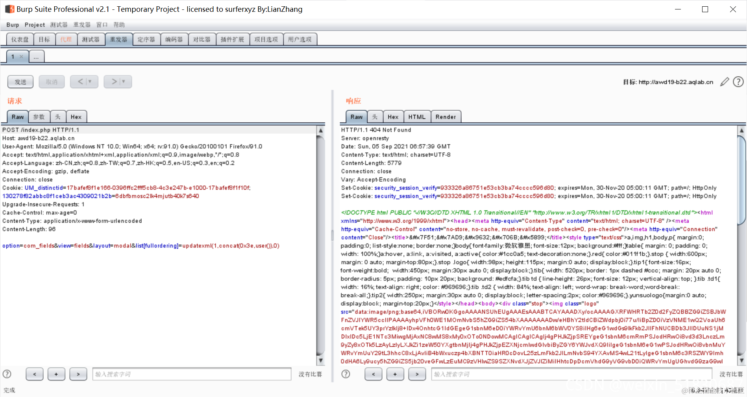Find next match in response search
The height and width of the screenshot is (397, 747).
[417, 374]
